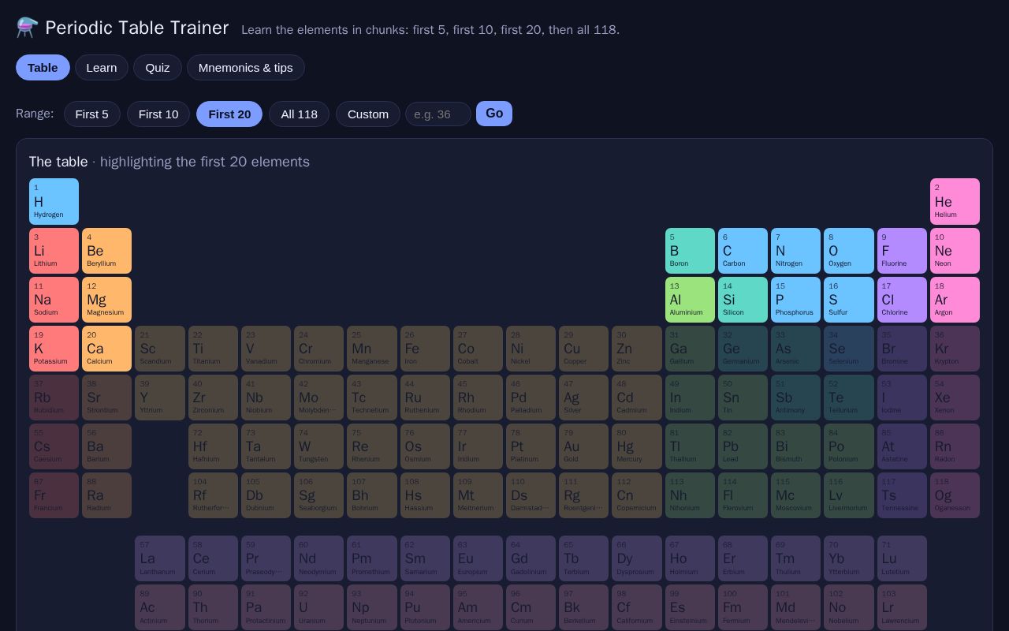Viewport: 1009px width, 631px height.
Task: Choose the Calcium element tile
Action: (x=106, y=349)
